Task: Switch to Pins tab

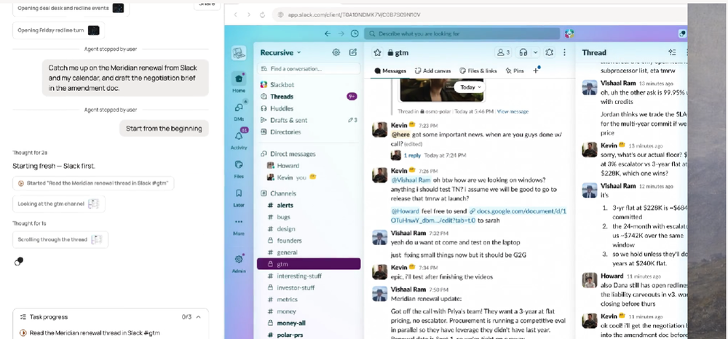Action: pyautogui.click(x=515, y=71)
